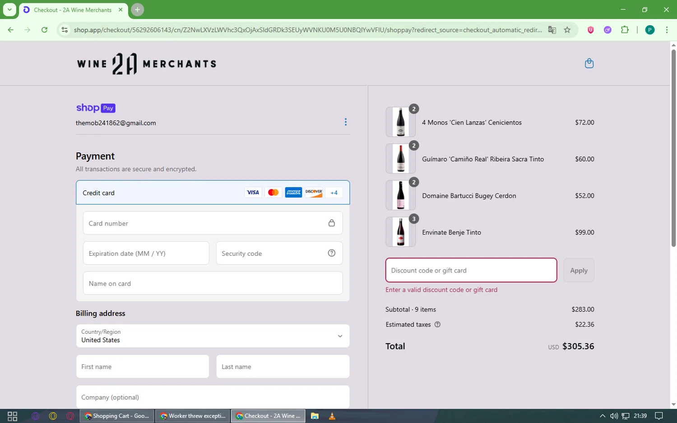Image resolution: width=677 pixels, height=423 pixels.
Task: Open the translate page icon
Action: (x=552, y=30)
